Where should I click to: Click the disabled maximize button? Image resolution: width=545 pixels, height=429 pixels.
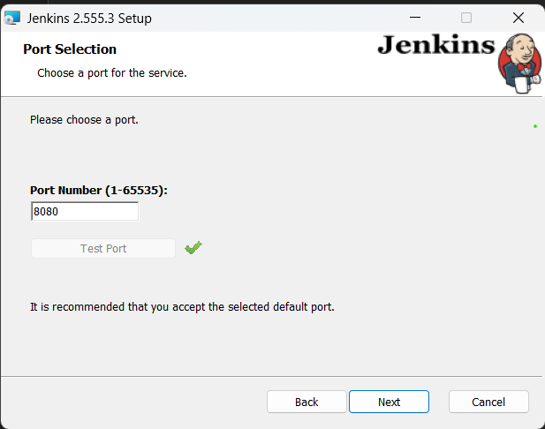[466, 18]
